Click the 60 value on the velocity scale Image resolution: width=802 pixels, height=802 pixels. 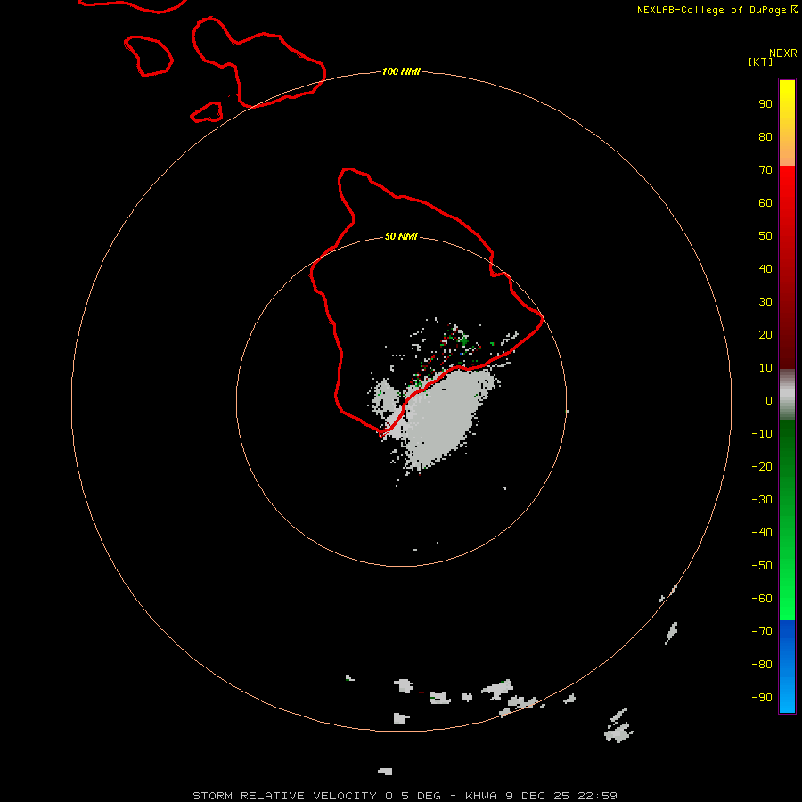click(x=765, y=203)
